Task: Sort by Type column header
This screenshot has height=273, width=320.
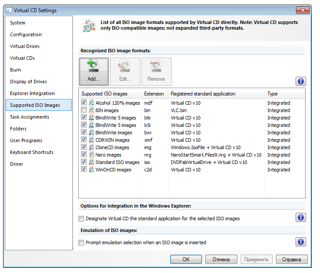Action: pos(285,94)
